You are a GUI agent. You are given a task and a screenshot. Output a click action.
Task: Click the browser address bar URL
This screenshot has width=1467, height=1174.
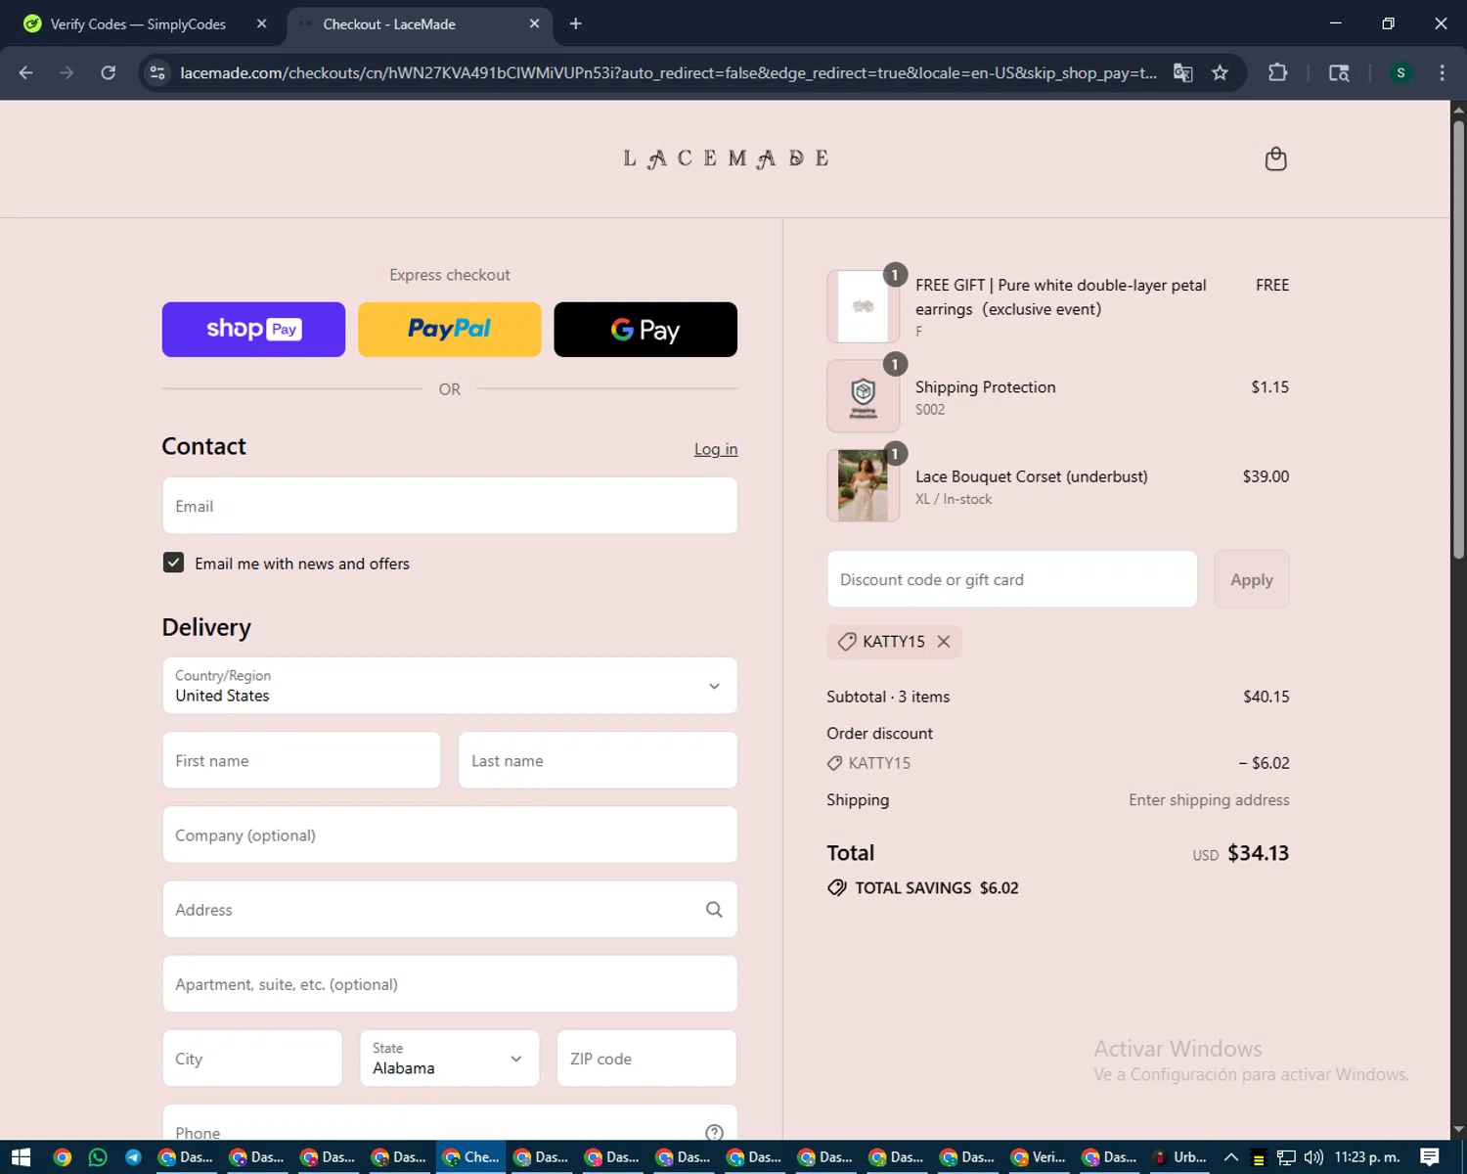(668, 72)
